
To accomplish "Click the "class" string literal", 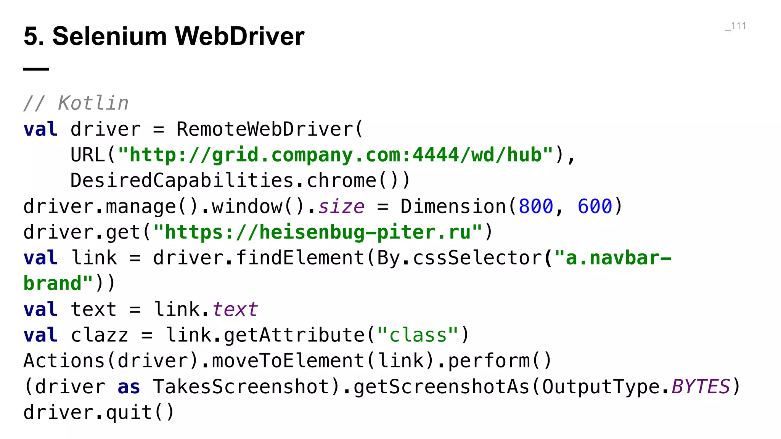I will coord(418,335).
